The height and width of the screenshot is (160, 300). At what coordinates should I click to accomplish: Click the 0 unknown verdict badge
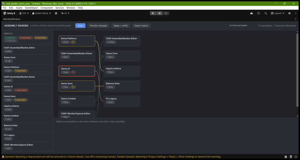pyautogui.click(x=11, y=41)
